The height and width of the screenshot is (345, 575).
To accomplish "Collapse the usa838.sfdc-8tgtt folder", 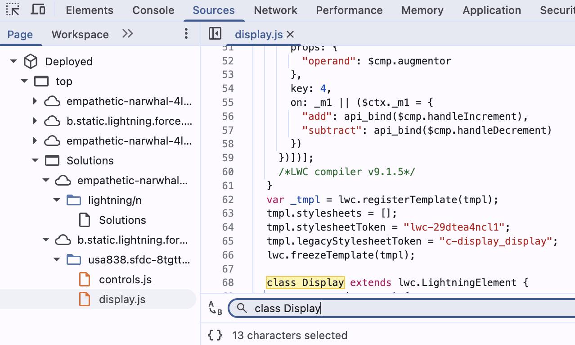I will (56, 259).
